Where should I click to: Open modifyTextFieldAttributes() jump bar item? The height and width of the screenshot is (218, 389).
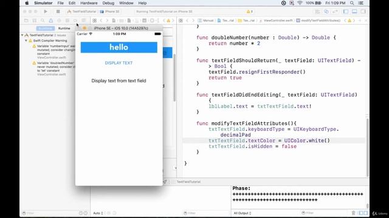click(x=318, y=21)
